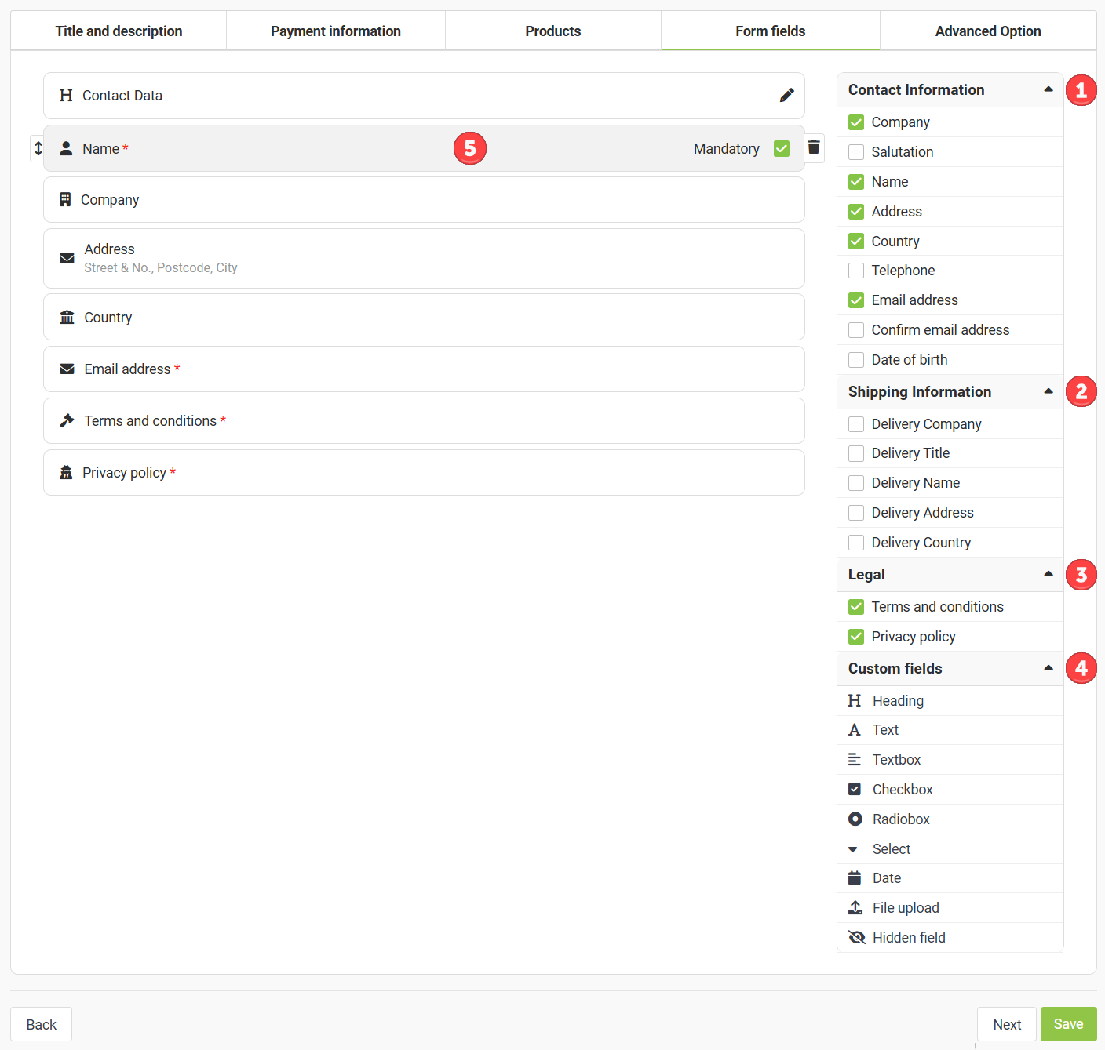Add a File upload custom field
1105x1050 pixels.
coord(905,908)
